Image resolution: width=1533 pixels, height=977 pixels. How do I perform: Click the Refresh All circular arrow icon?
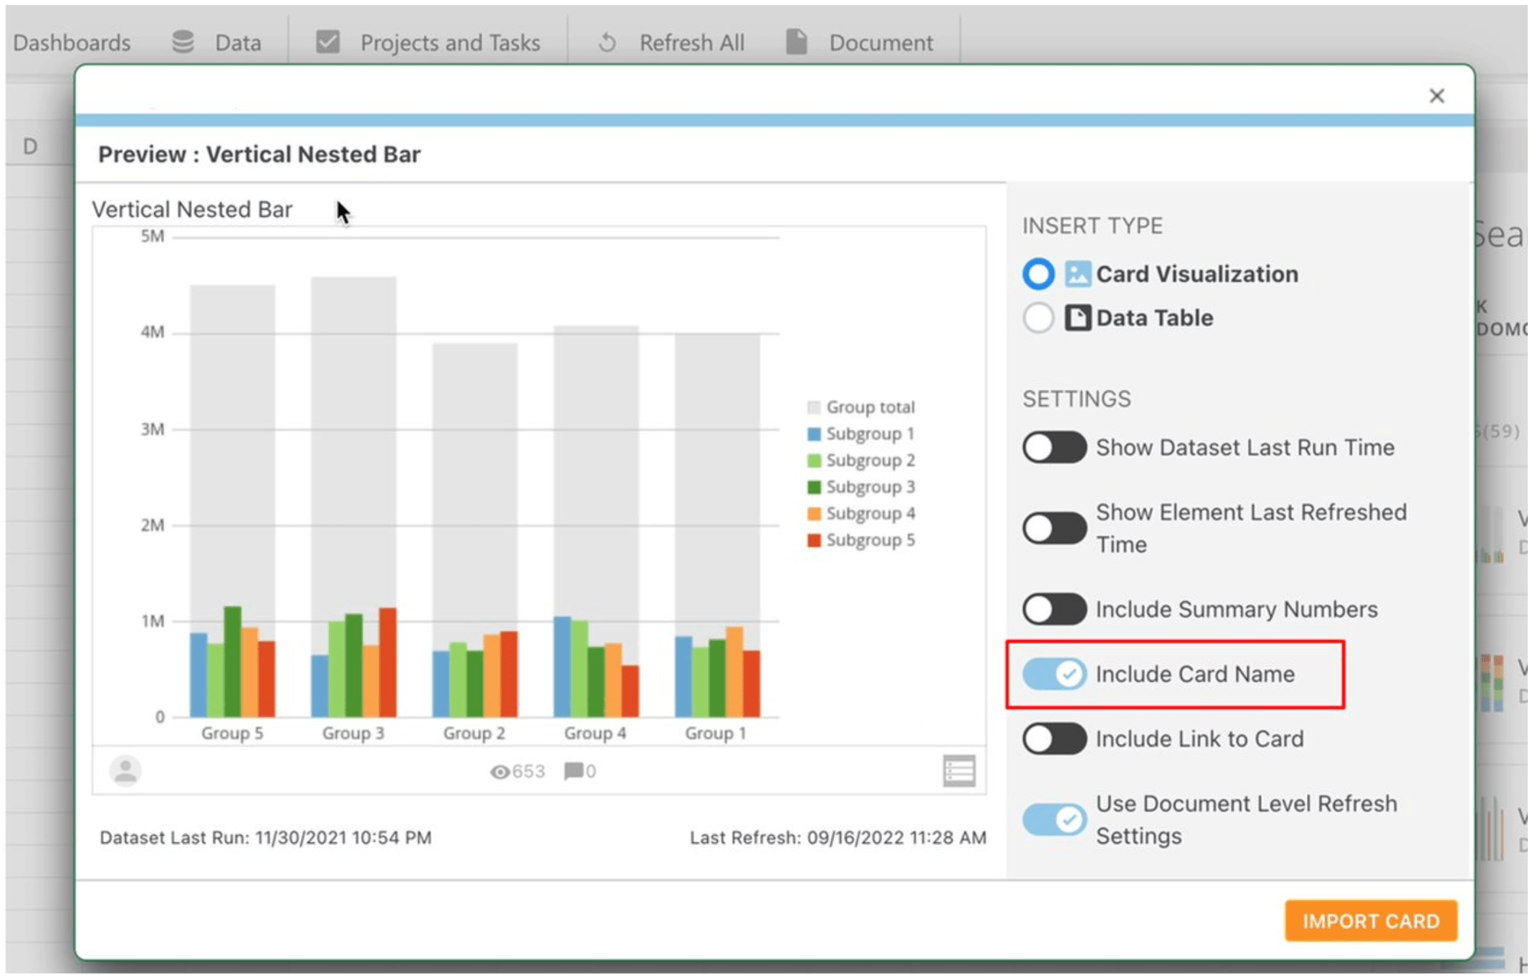coord(608,43)
